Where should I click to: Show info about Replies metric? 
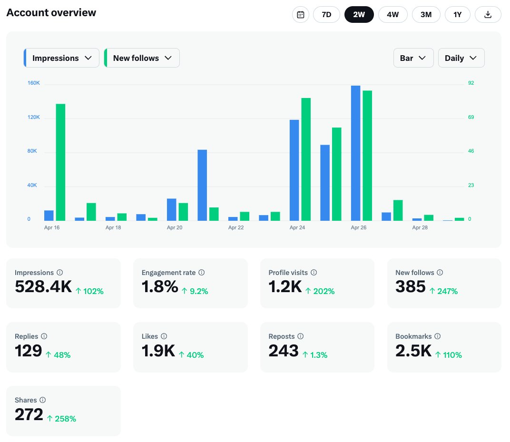click(44, 336)
